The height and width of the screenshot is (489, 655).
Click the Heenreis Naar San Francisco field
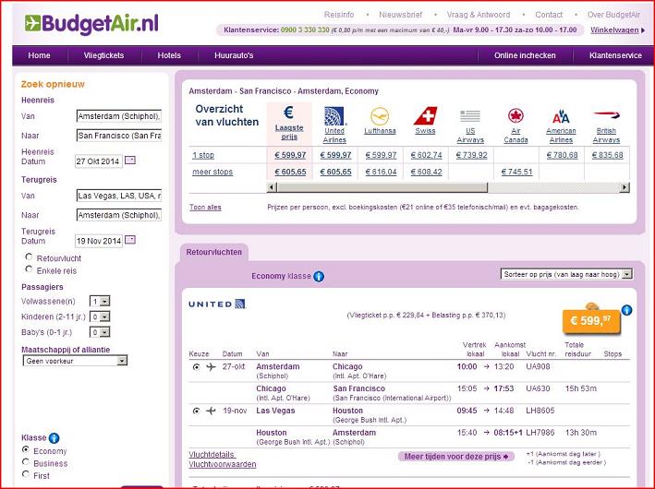pos(118,136)
